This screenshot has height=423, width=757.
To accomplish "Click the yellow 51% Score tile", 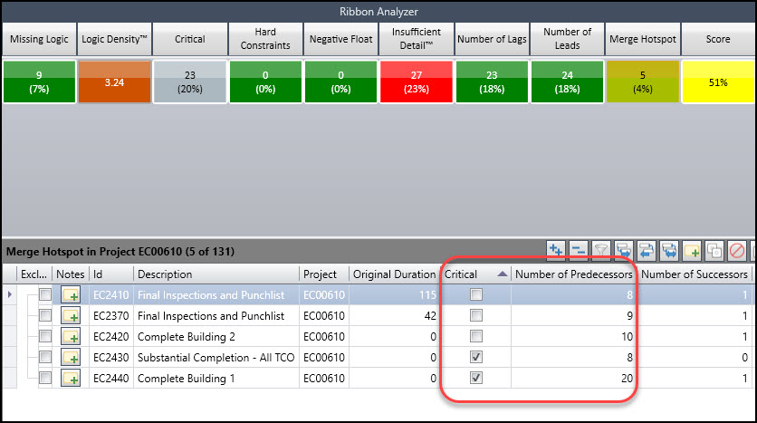I will coord(718,82).
